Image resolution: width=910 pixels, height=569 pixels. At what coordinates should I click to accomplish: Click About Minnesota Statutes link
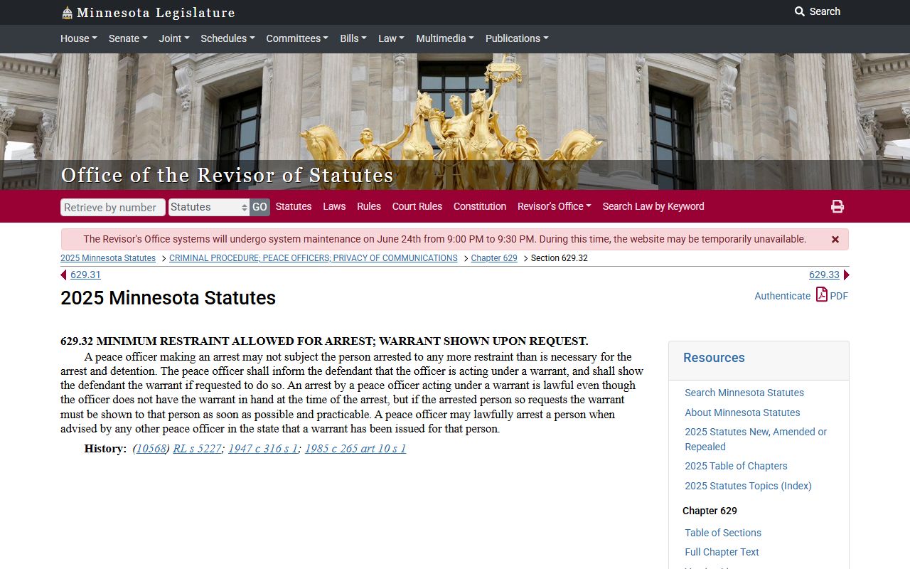742,413
